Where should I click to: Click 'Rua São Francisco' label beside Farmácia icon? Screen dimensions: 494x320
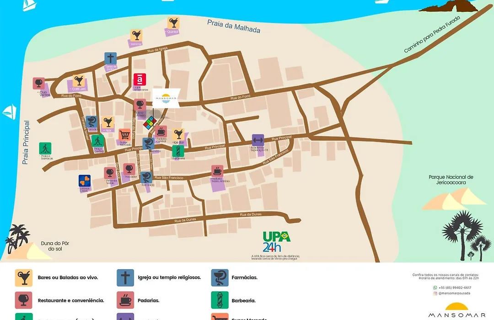point(169,178)
